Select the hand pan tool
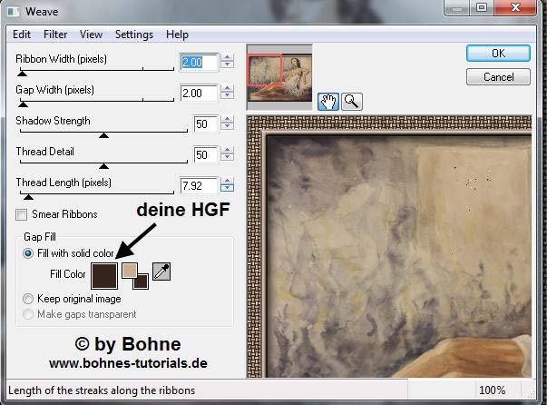547x405 pixels. (x=328, y=103)
